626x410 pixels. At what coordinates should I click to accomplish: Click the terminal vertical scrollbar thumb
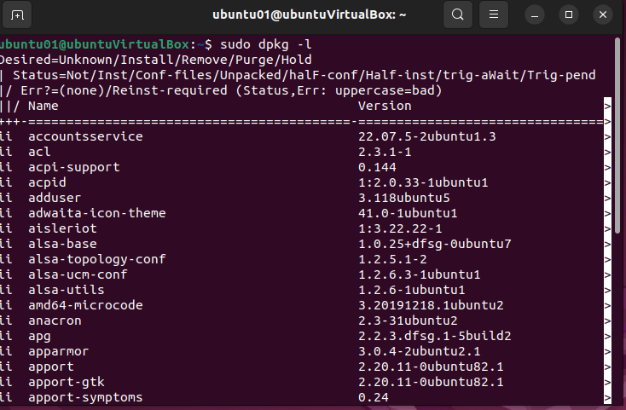pos(618,136)
